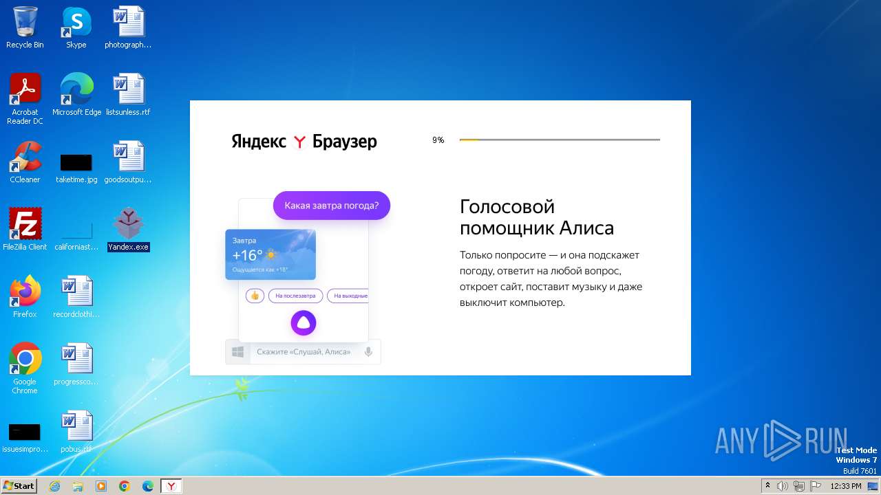This screenshot has height=495, width=881.
Task: Launch Google Chrome desktop shortcut
Action: point(25,368)
